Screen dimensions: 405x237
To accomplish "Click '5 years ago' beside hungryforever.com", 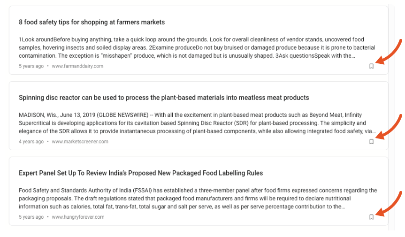I will point(31,217).
